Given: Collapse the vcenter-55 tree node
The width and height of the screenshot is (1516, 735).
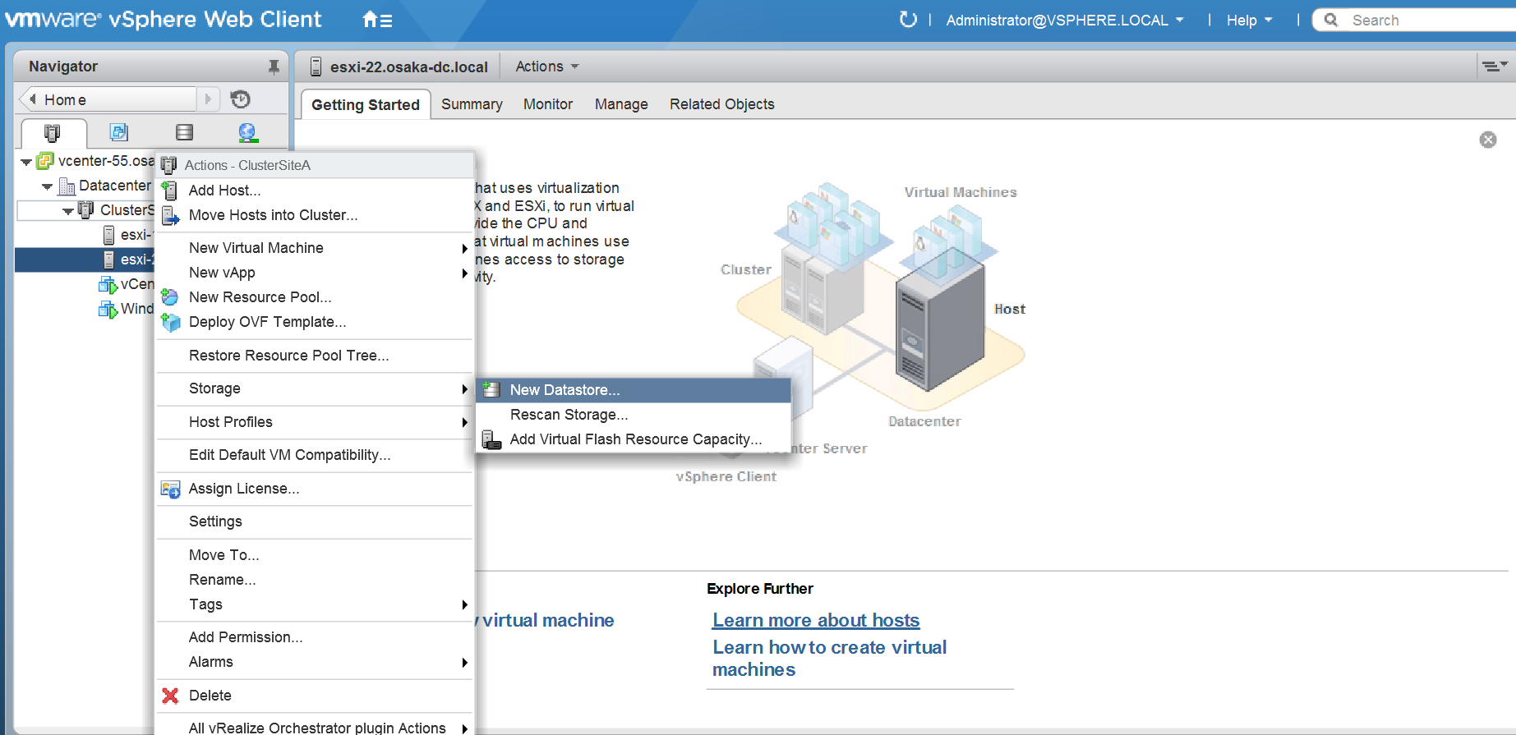Looking at the screenshot, I should (x=26, y=162).
